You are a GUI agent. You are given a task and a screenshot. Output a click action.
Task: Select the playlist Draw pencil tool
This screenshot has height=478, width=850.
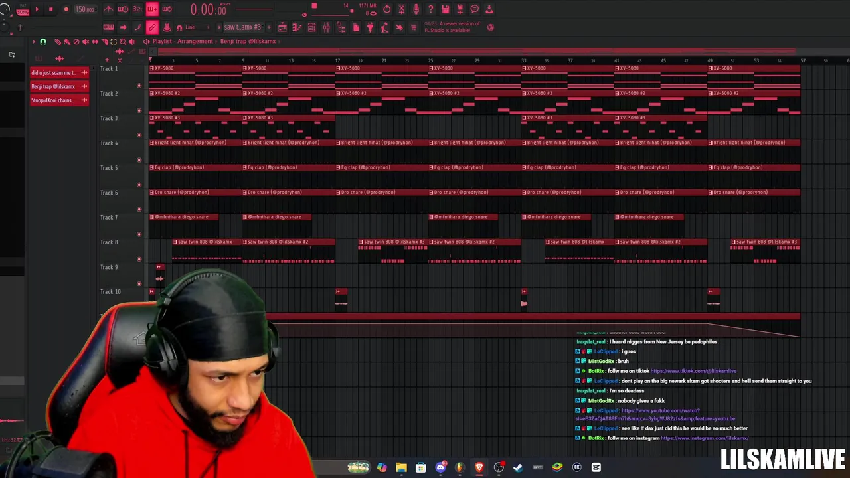point(58,42)
